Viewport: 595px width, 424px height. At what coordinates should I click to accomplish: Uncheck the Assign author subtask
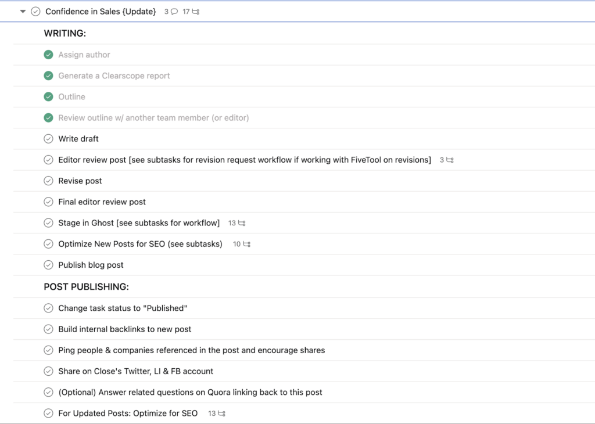(49, 55)
